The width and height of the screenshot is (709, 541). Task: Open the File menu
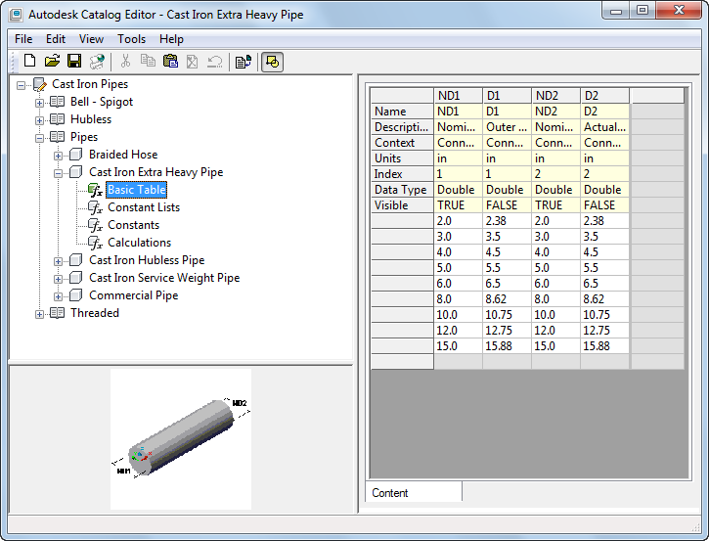point(23,39)
